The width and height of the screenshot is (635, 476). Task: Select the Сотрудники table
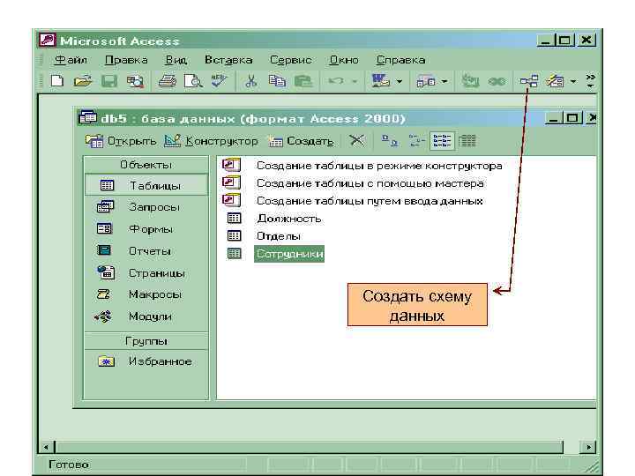289,254
